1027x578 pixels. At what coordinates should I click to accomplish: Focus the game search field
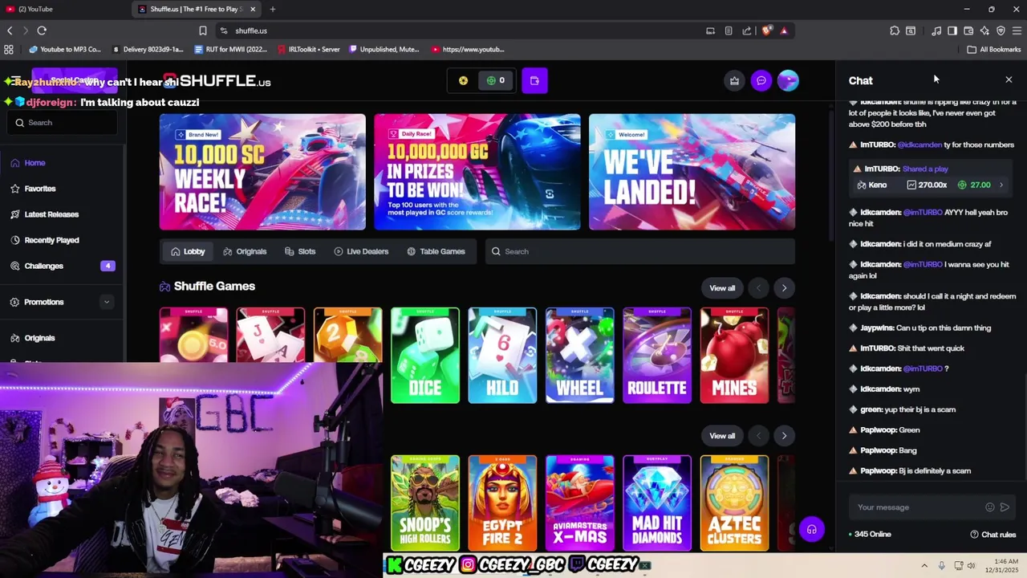(x=639, y=251)
